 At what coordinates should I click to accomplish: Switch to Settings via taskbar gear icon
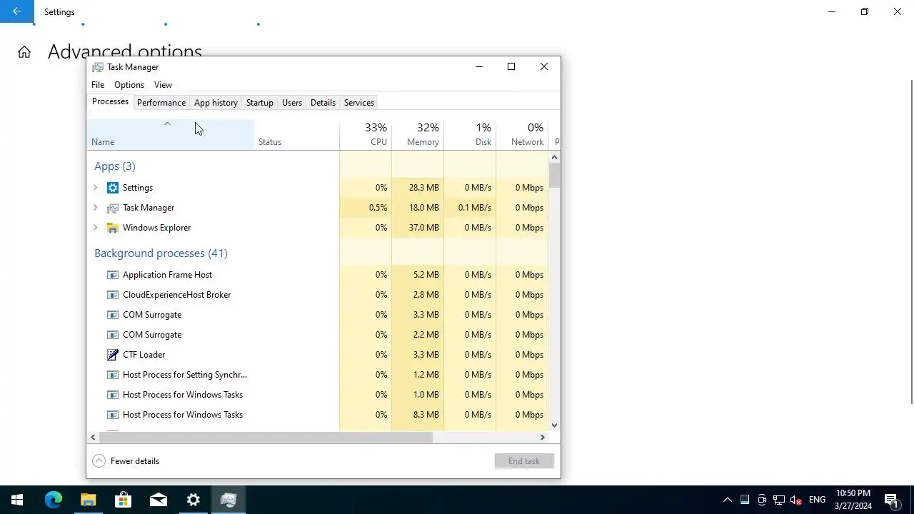[x=194, y=500]
